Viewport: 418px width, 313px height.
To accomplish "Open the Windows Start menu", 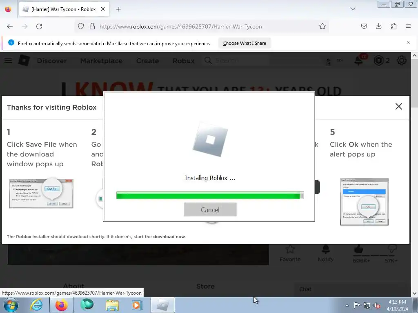I will pyautogui.click(x=11, y=305).
